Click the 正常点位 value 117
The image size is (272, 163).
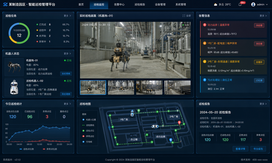click(x=243, y=140)
